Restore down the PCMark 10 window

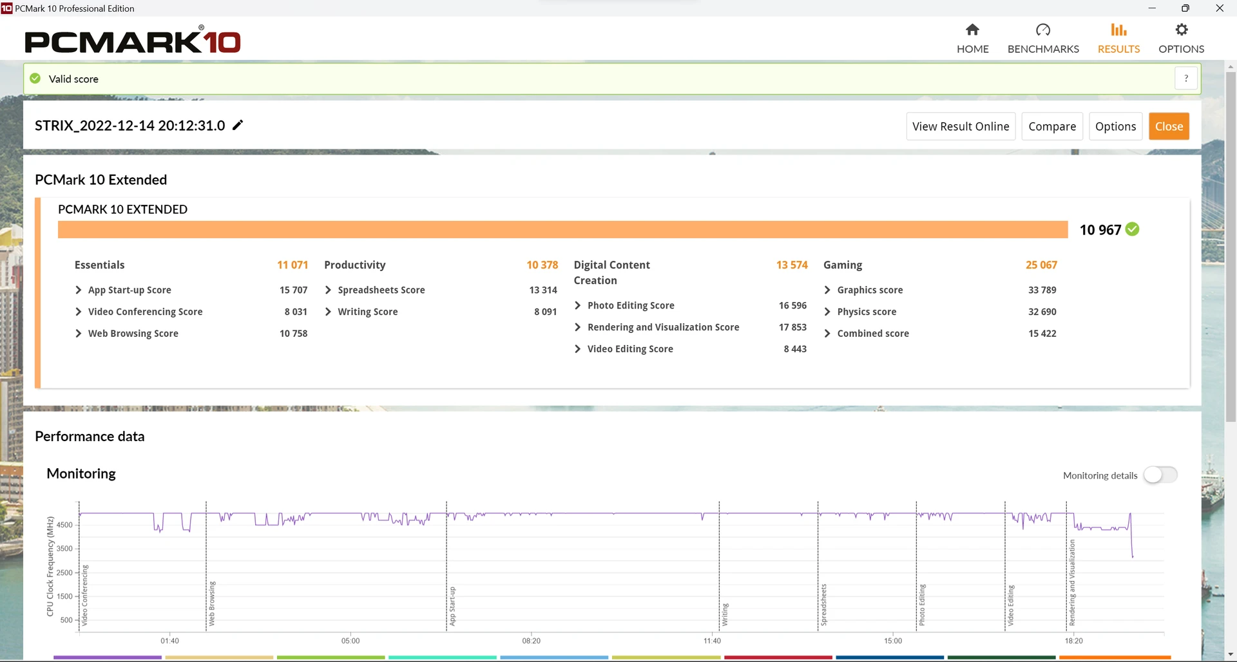click(x=1185, y=8)
